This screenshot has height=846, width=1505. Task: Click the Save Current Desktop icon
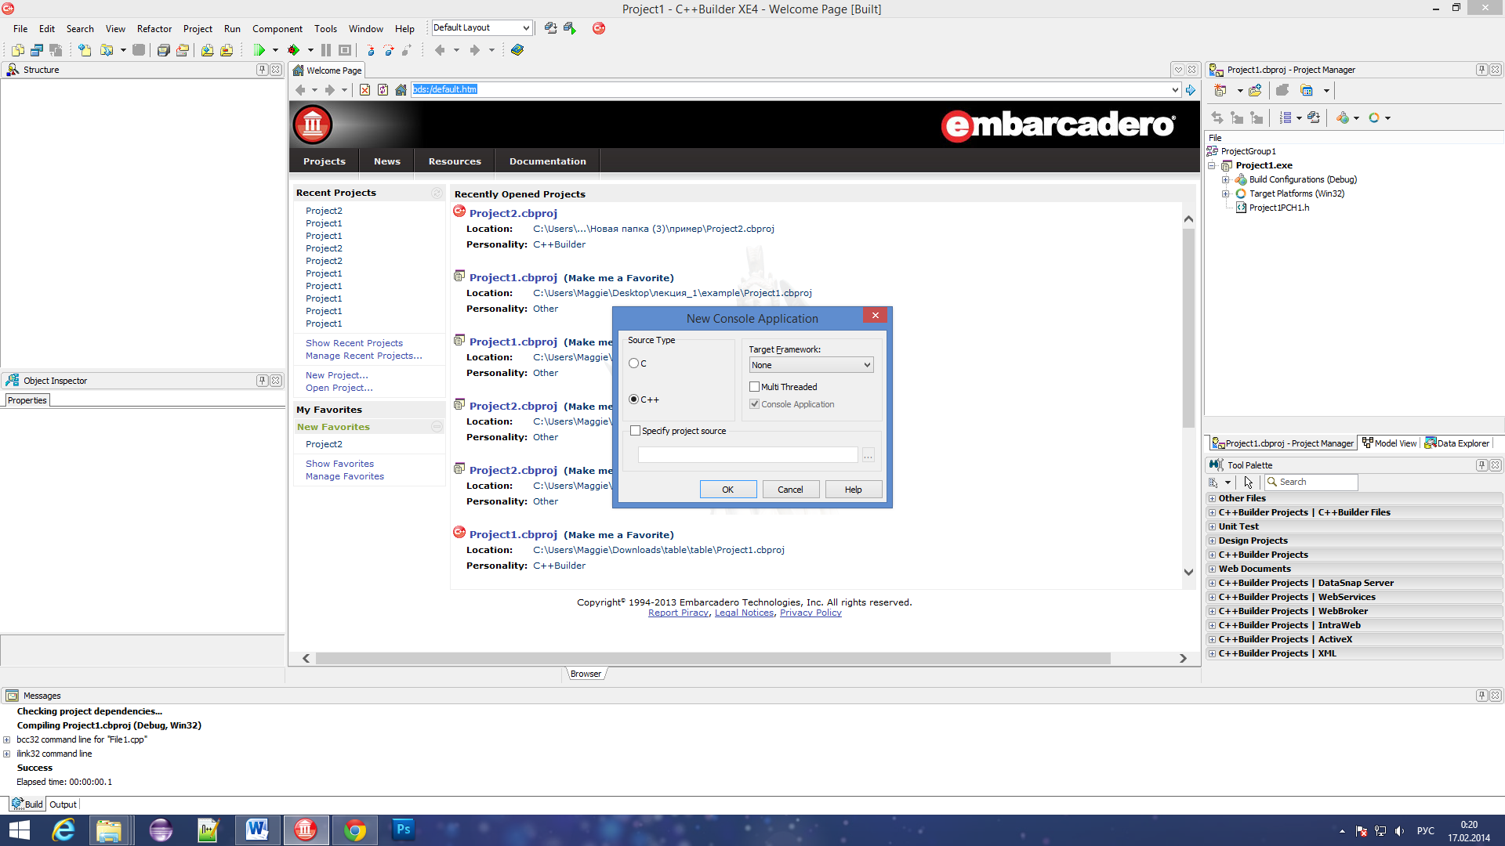click(551, 28)
